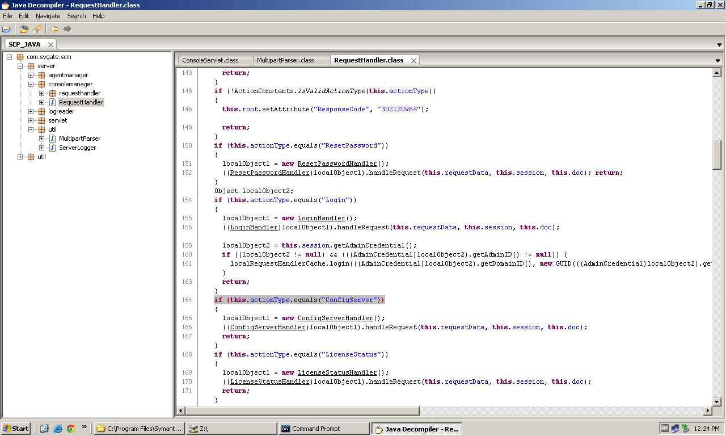Follow LoginHandler link on line 155

322,218
